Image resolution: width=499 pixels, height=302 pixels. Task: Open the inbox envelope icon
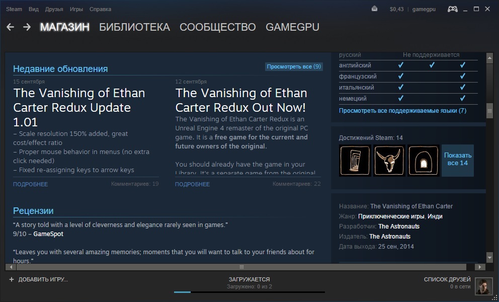pyautogui.click(x=375, y=9)
